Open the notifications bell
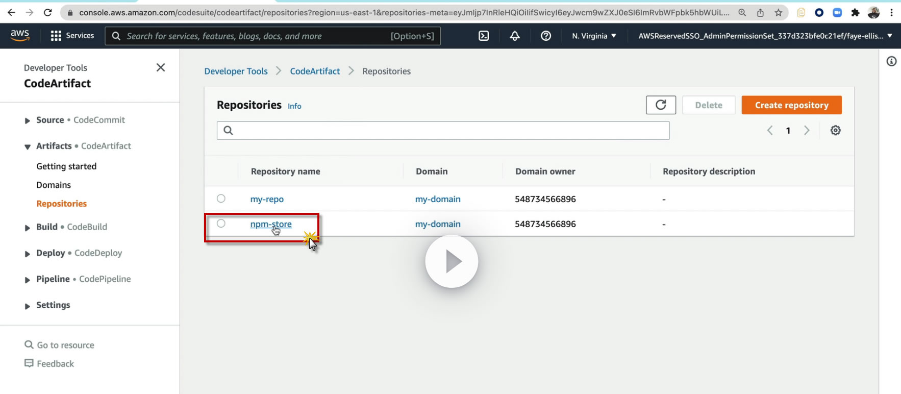 (x=515, y=36)
